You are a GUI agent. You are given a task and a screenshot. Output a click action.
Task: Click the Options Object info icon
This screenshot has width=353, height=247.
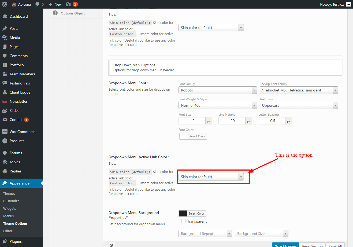coord(55,13)
